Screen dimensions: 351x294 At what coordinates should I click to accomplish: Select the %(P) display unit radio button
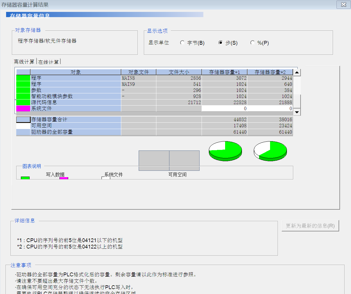point(252,43)
